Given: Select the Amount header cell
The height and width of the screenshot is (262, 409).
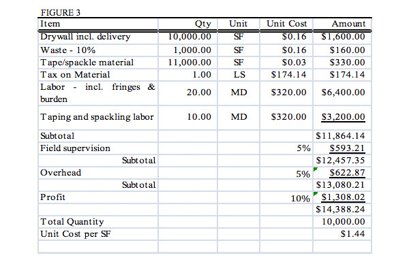Looking at the screenshot, I should click(342, 24).
